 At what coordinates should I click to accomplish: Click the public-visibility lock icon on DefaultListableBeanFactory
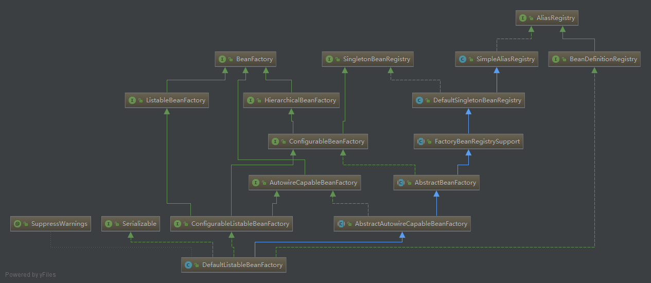[x=197, y=266]
